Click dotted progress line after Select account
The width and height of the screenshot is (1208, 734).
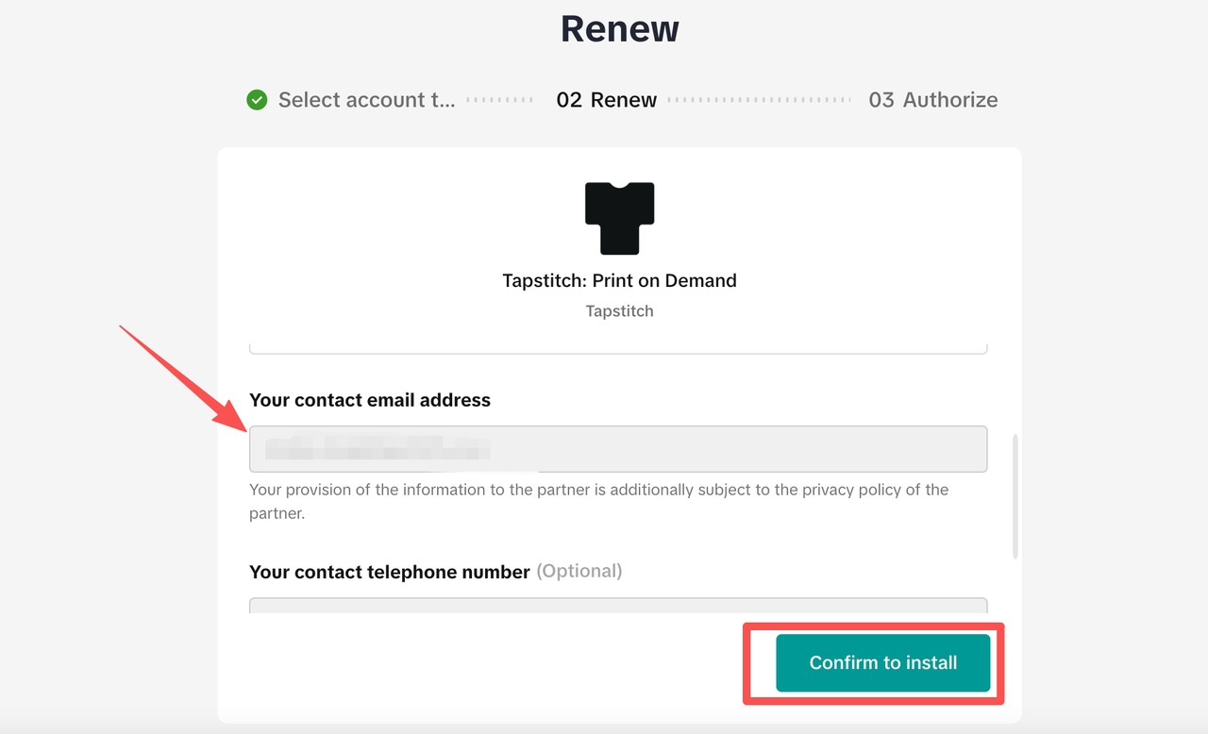coord(500,100)
